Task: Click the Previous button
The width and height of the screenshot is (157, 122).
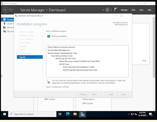Action: point(82,94)
